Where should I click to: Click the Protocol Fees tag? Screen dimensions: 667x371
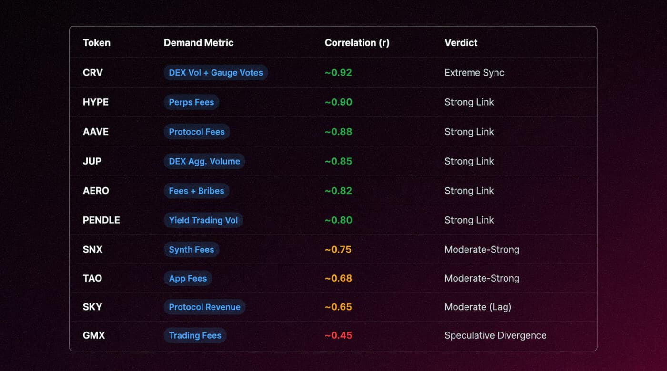(x=197, y=132)
